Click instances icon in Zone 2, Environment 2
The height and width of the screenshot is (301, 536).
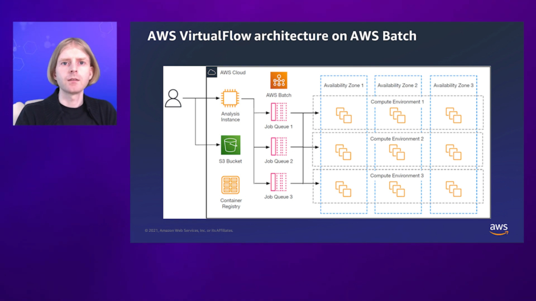point(397,152)
